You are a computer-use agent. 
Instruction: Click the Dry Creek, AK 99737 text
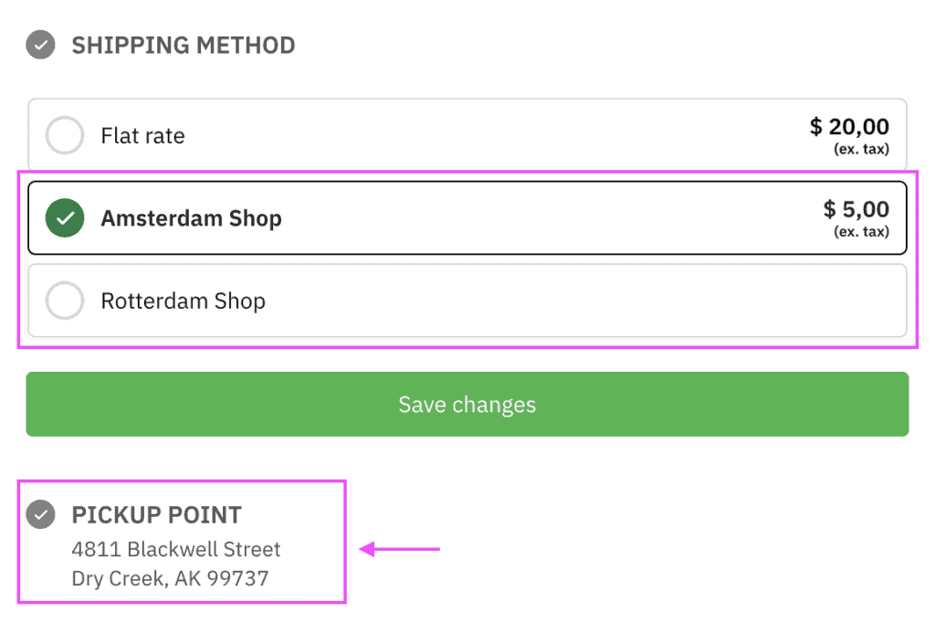(x=170, y=577)
